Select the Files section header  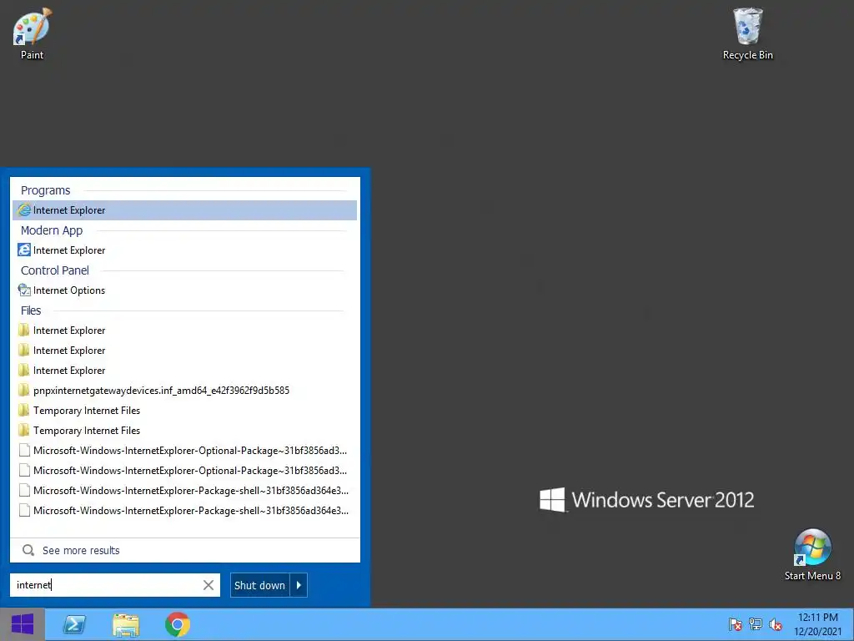click(31, 310)
